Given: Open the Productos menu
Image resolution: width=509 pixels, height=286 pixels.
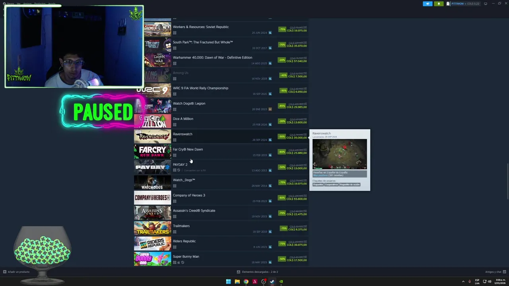Looking at the screenshot, I should coord(40,4).
